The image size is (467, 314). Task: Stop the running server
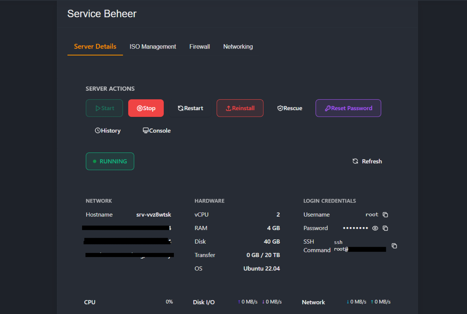click(146, 108)
